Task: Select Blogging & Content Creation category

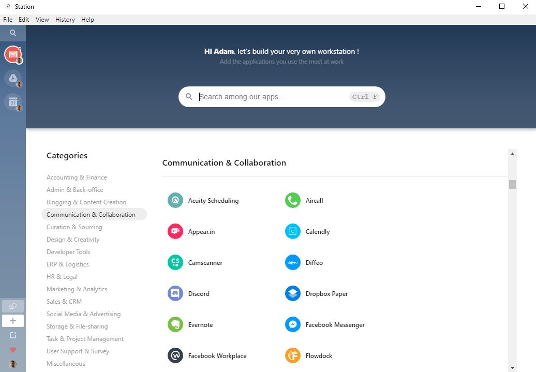Action: point(86,202)
